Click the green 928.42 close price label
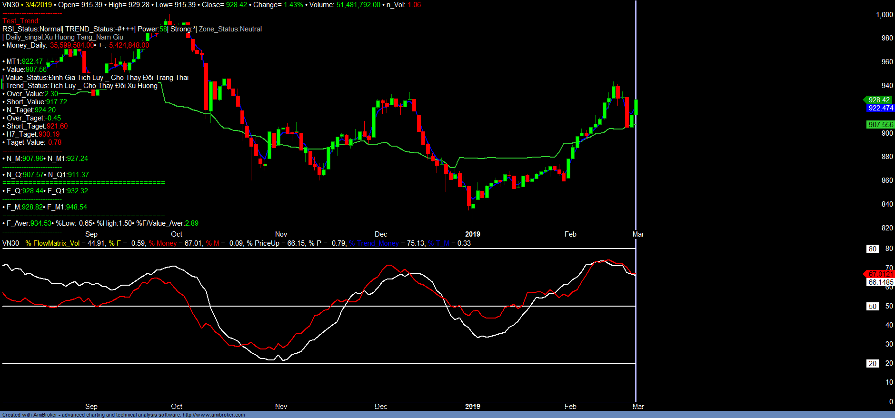Screen dimensions: 895x418 (879, 100)
